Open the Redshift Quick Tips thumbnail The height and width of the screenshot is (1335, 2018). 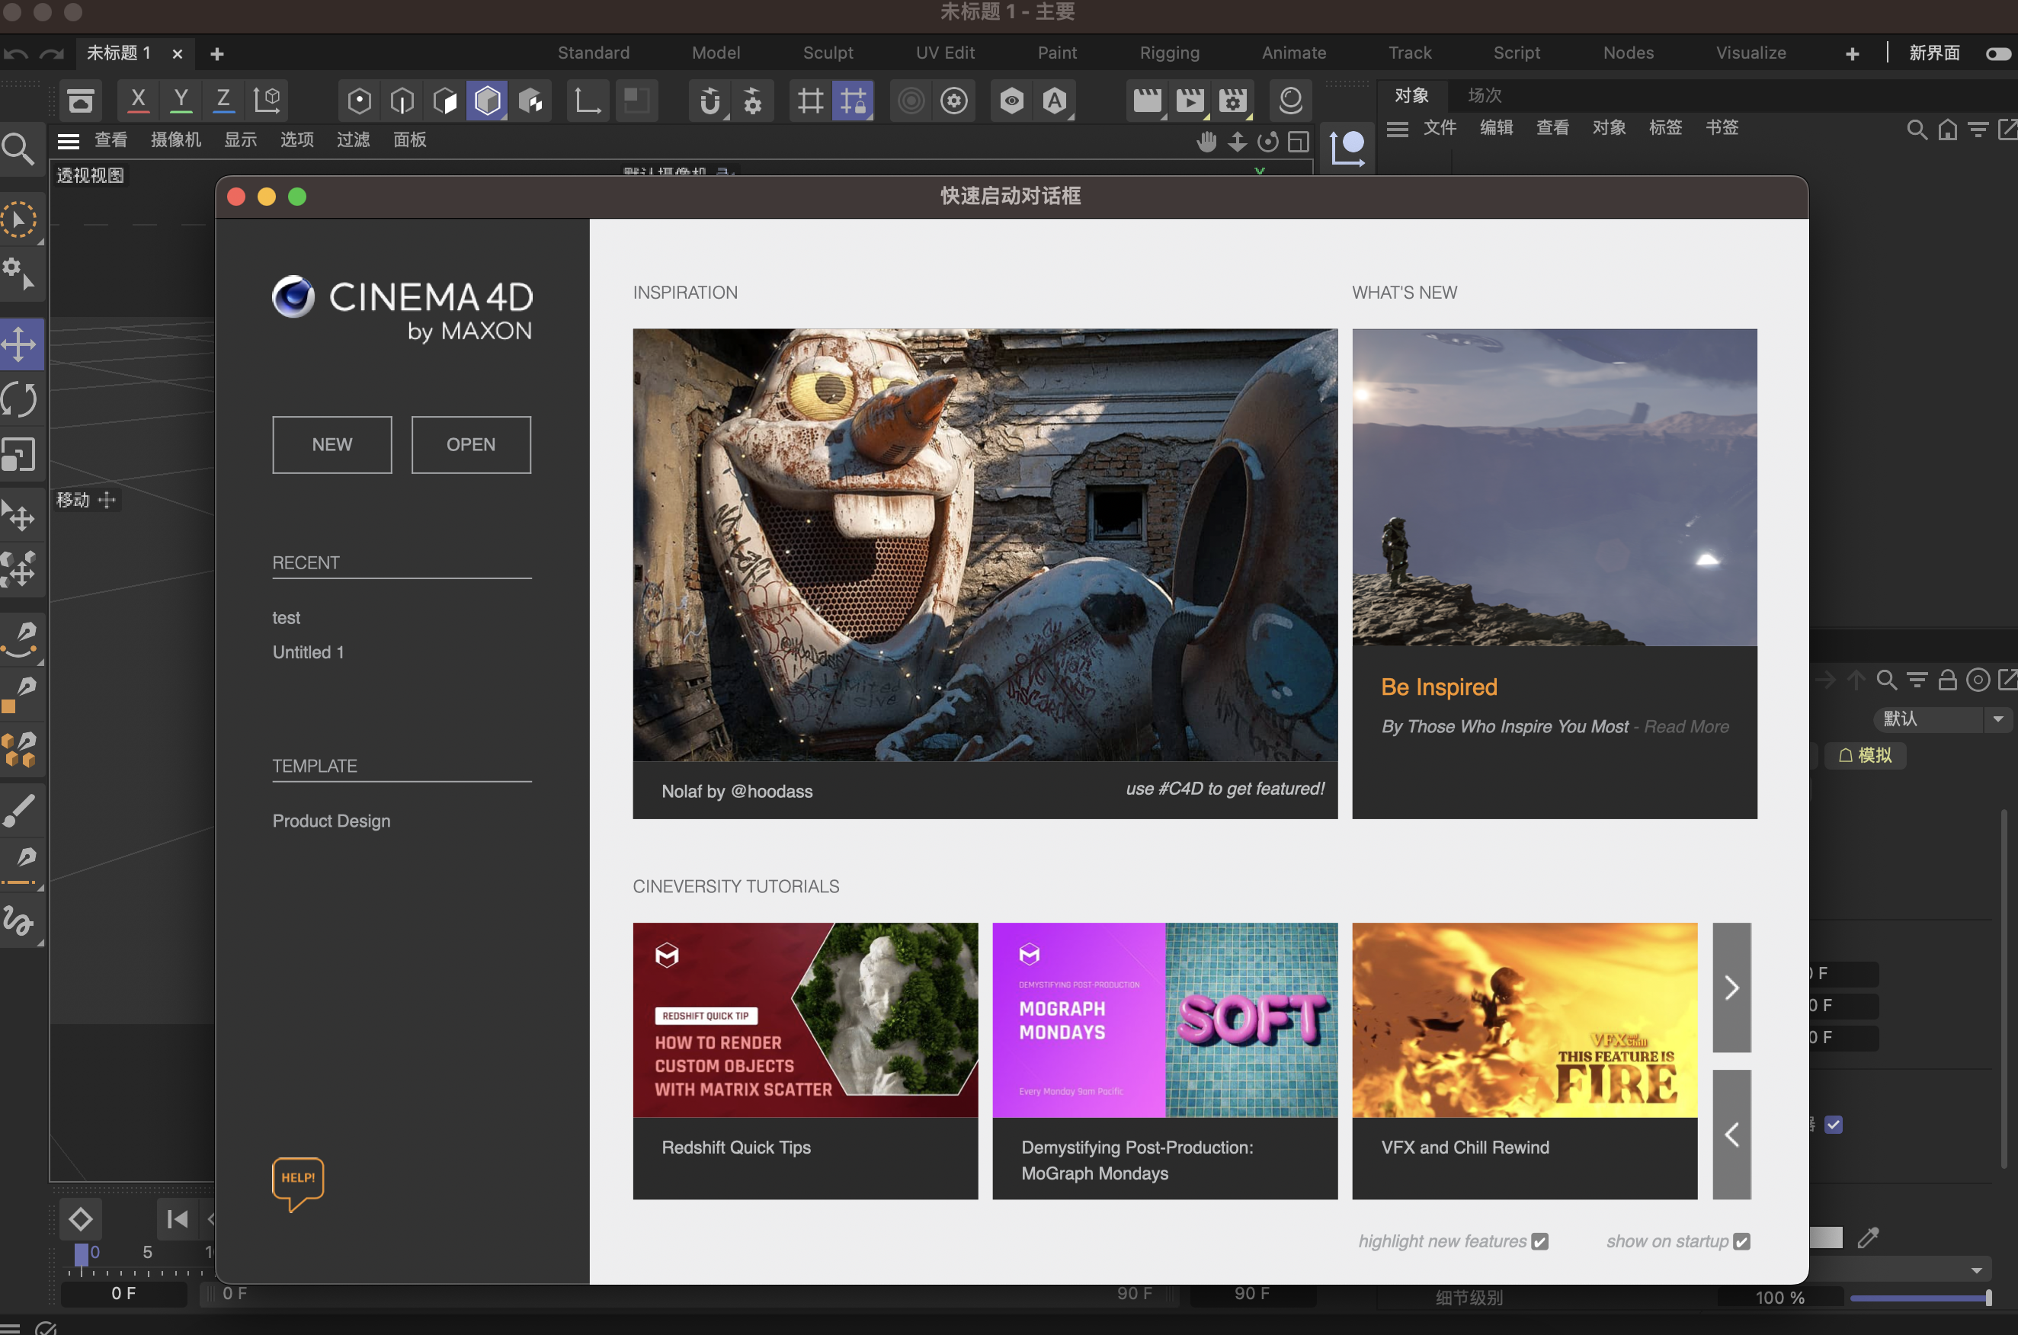pyautogui.click(x=805, y=1020)
